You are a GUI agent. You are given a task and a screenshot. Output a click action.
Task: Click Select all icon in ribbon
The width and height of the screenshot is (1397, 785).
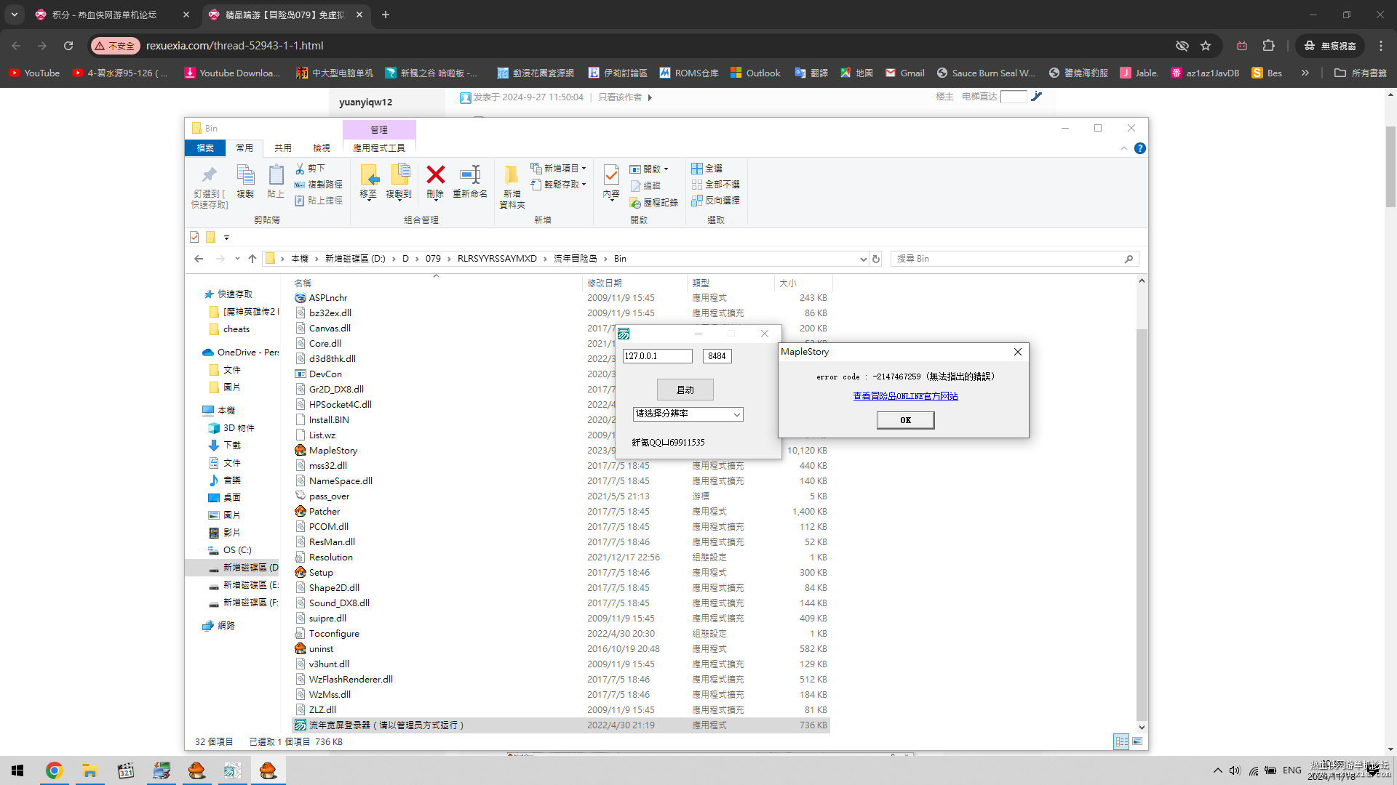pos(697,169)
